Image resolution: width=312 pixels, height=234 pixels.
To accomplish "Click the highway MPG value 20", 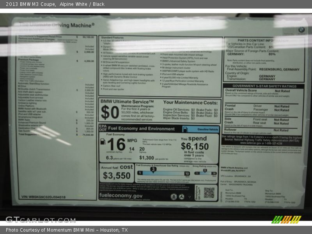I will [142, 149].
